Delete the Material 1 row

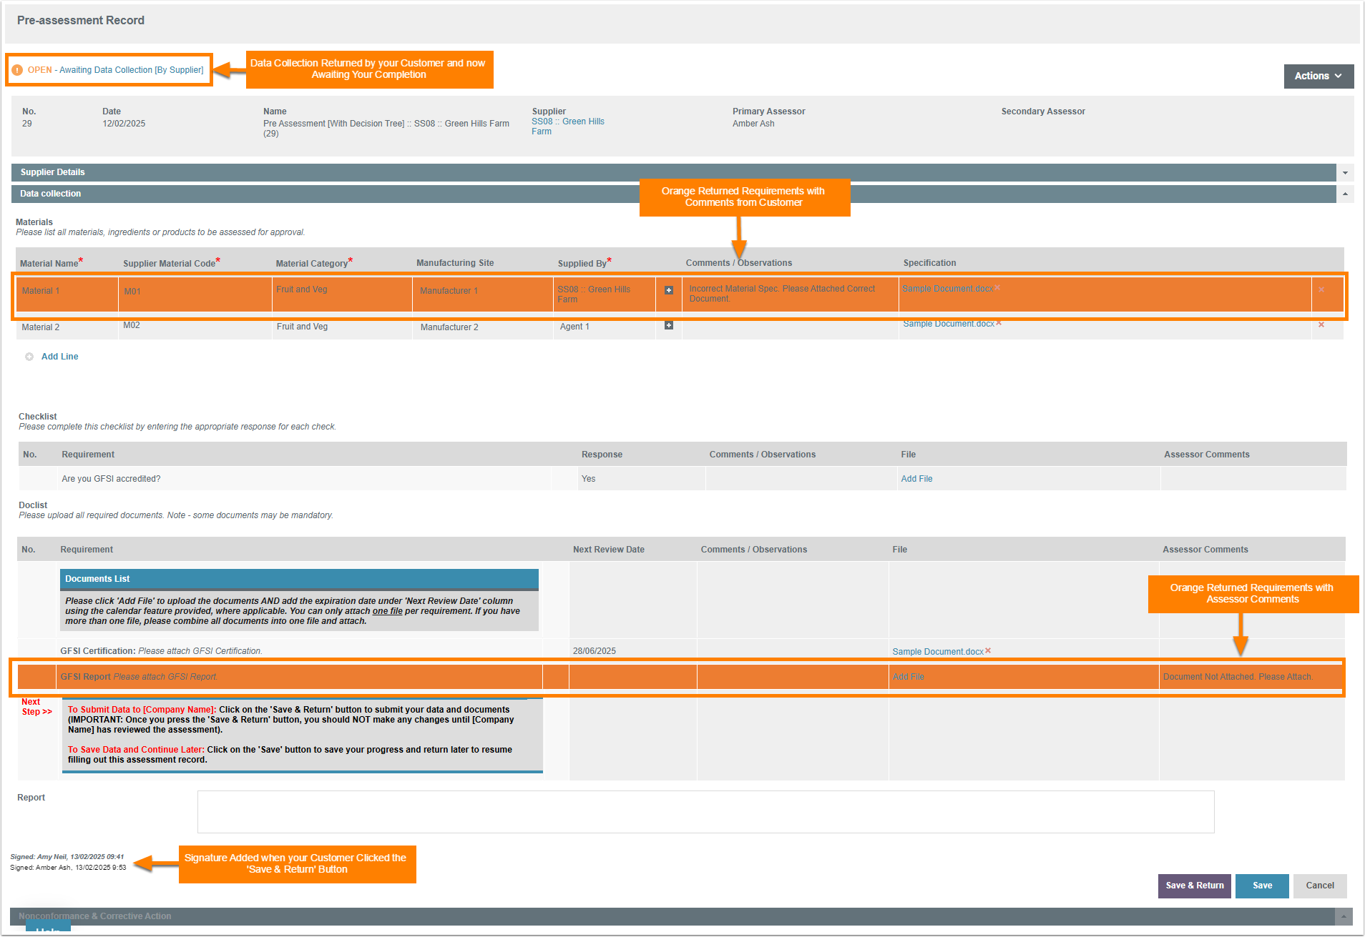(x=1321, y=290)
